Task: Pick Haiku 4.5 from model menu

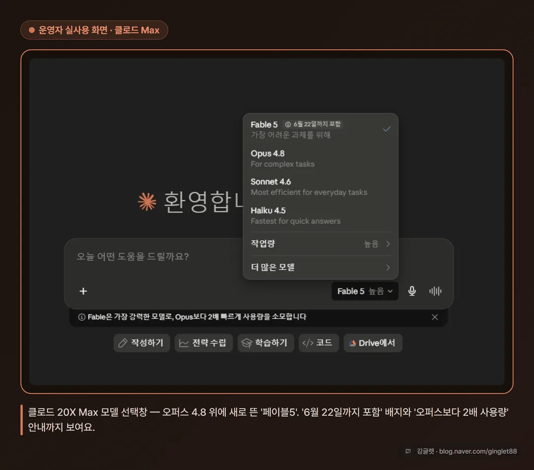Action: coord(320,215)
